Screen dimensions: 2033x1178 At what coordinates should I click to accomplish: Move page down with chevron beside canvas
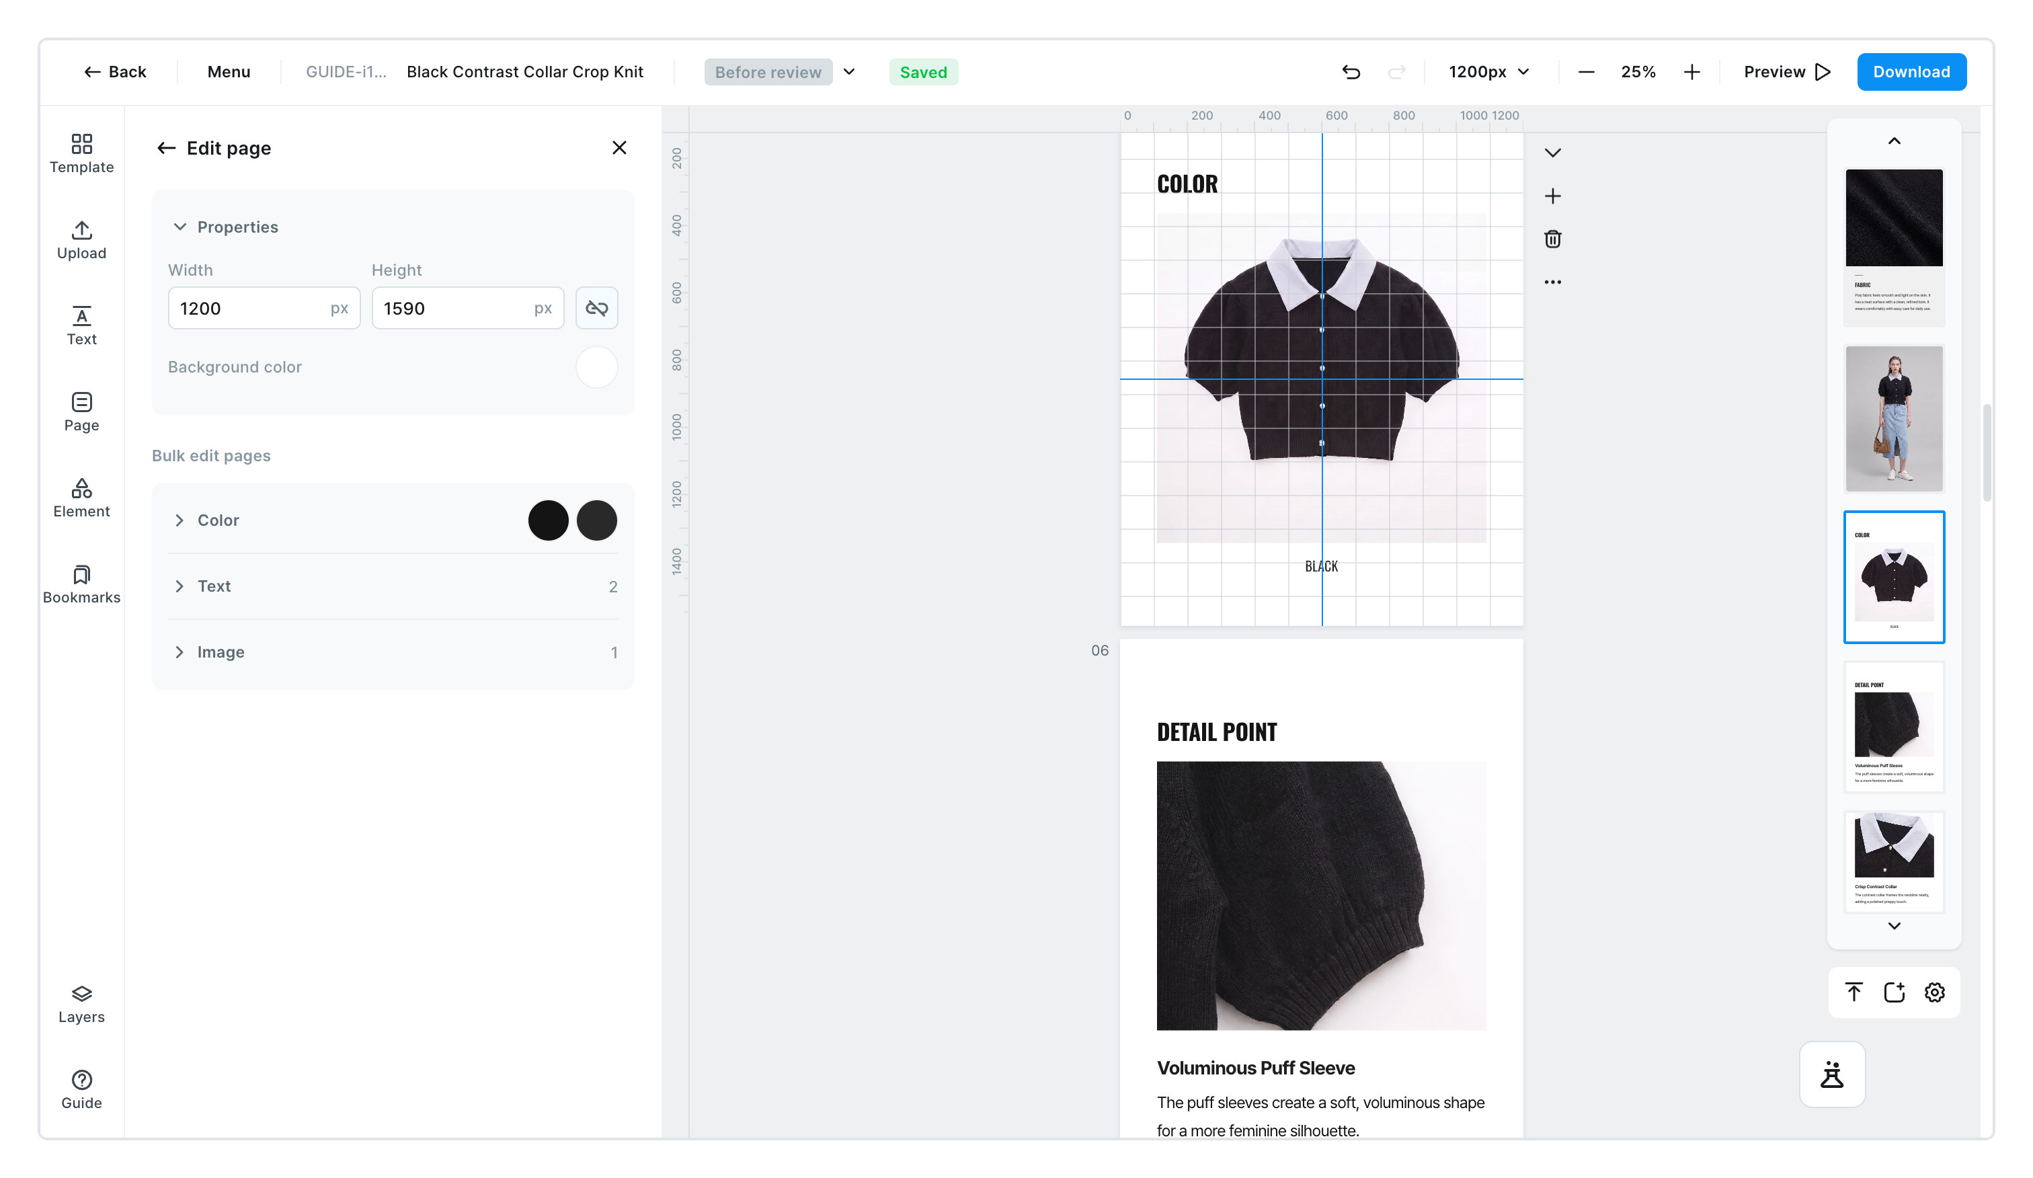pos(1553,153)
